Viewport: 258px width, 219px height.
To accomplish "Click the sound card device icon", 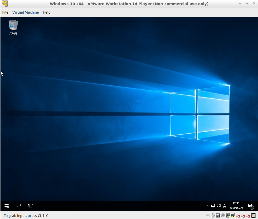I will [x=233, y=215].
